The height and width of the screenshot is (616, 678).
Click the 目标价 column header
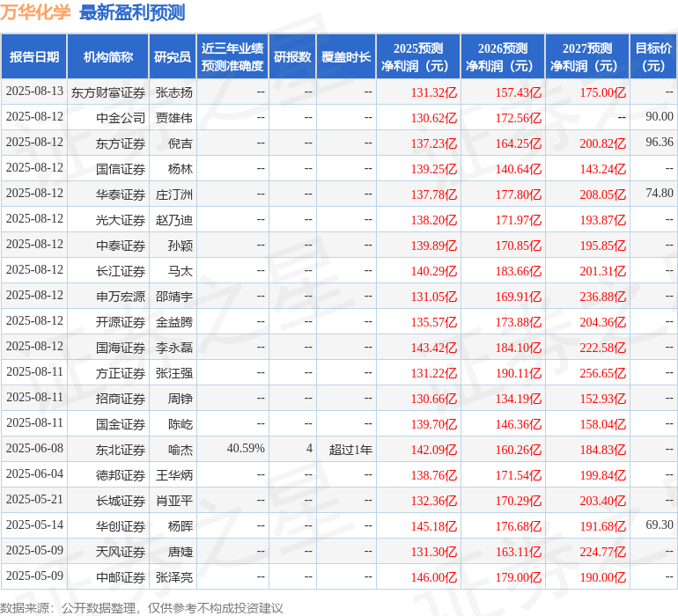(653, 56)
